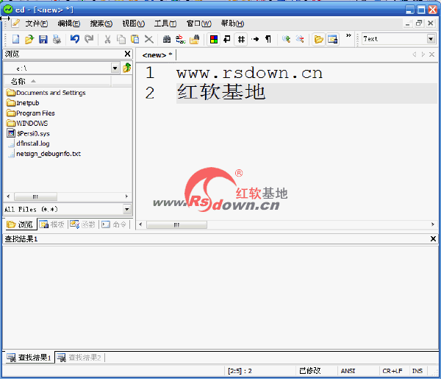Delete selection with the X toolbar icon

click(148, 39)
